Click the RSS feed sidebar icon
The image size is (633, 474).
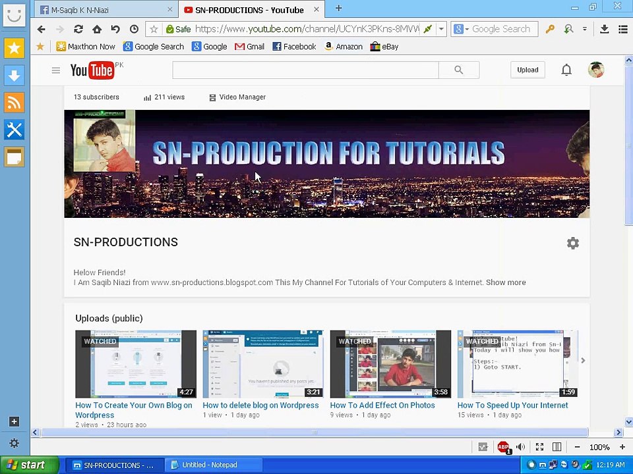tap(14, 103)
